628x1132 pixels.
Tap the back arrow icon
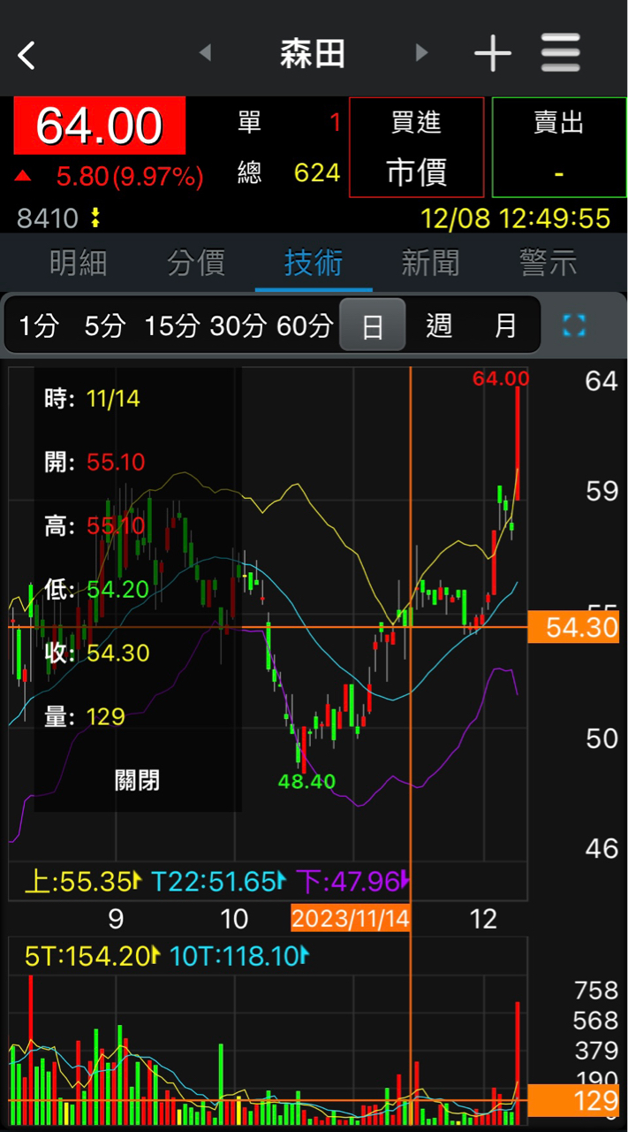[x=27, y=55]
